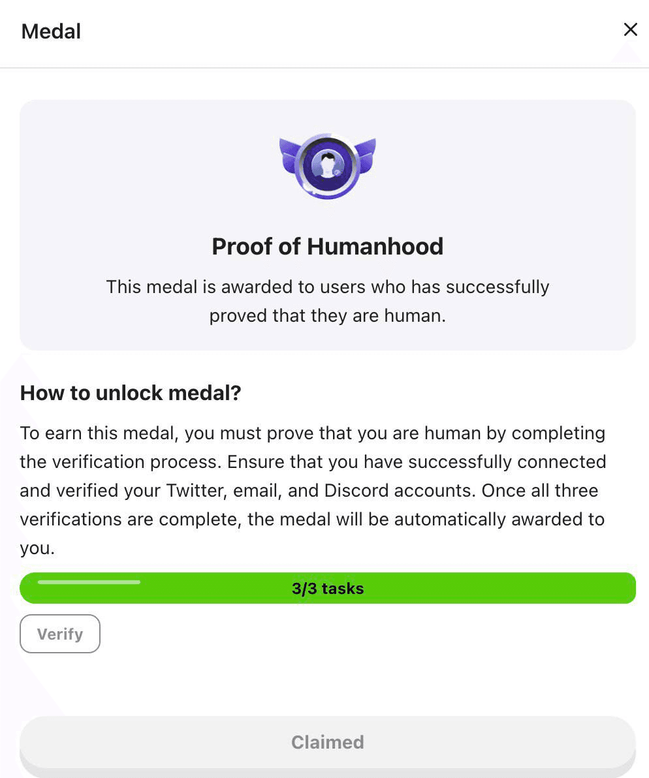Select the "Proof of Humanhood" heading
This screenshot has width=649, height=778.
point(328,247)
